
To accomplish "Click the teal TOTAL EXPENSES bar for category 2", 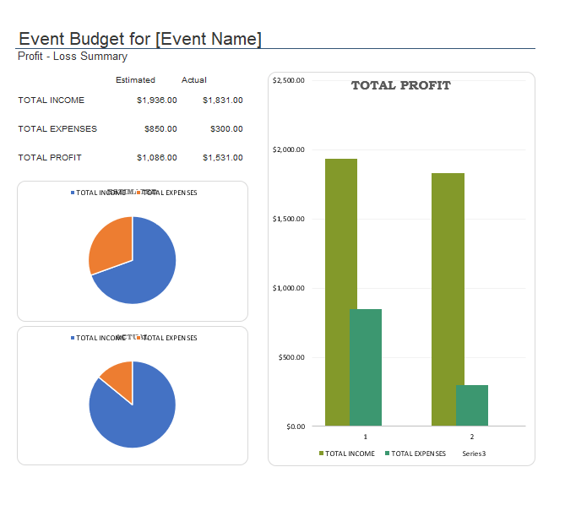I will (472, 405).
